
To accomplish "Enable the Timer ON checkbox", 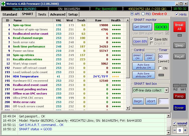I will (160, 68).
